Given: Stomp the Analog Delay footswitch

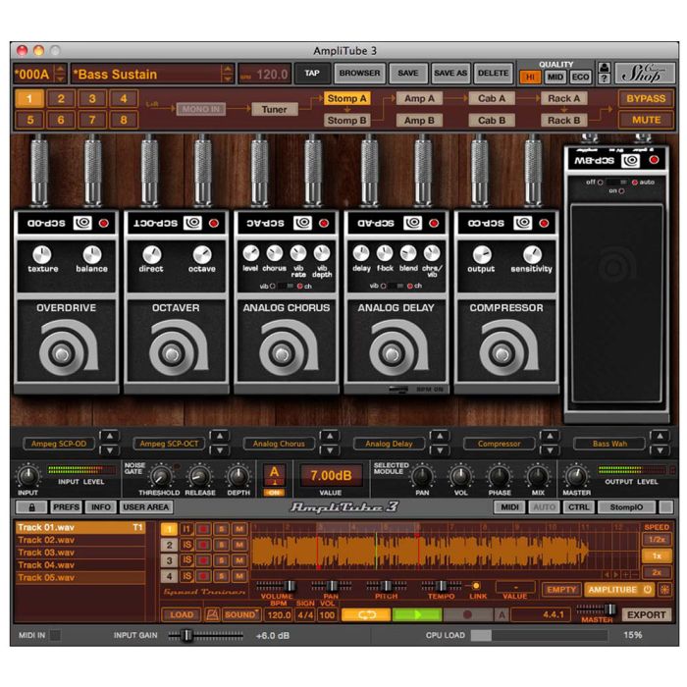Looking at the screenshot, I should [x=392, y=353].
